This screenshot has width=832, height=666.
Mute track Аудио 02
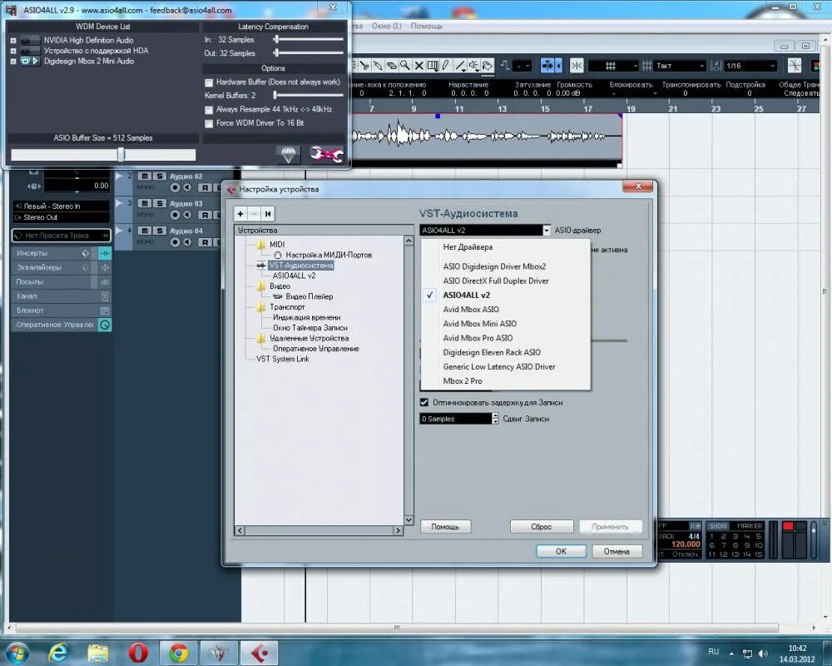144,176
